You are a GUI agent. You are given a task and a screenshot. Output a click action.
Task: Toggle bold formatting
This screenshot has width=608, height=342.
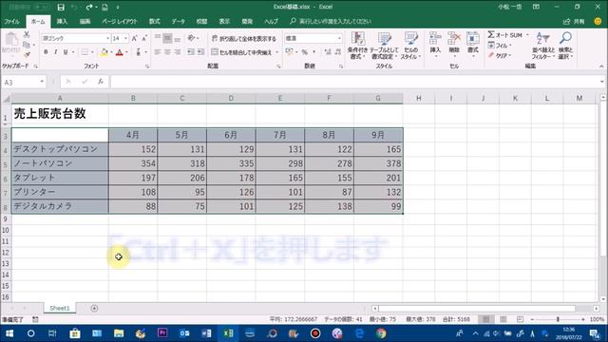(46, 52)
